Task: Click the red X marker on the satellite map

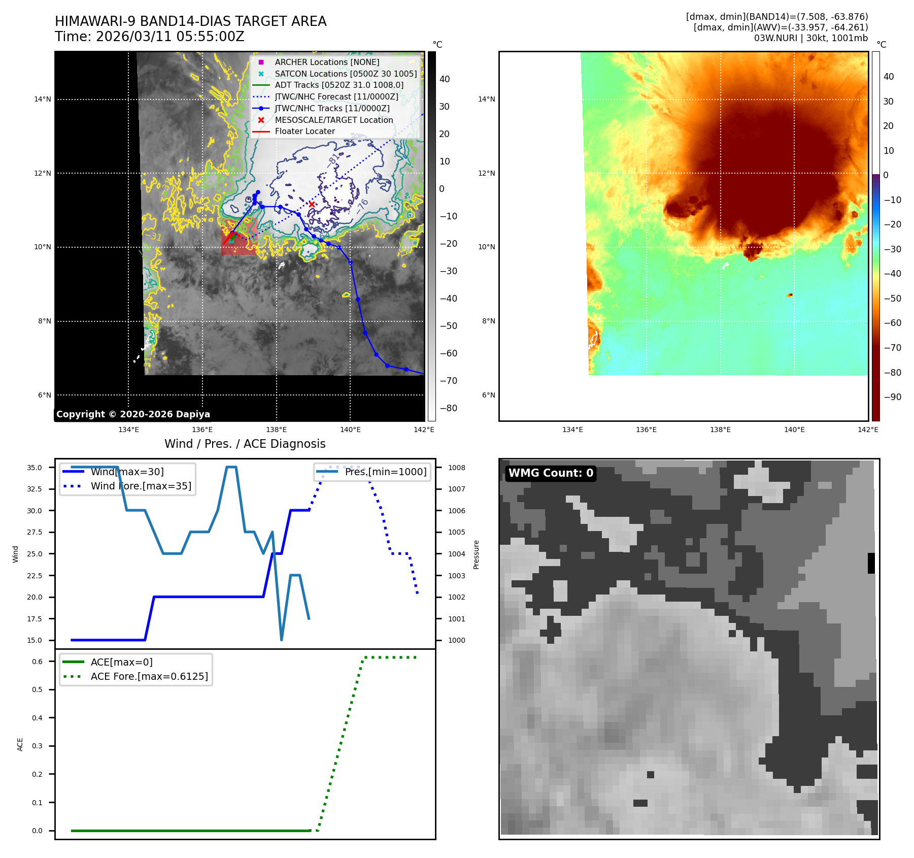Action: tap(312, 204)
